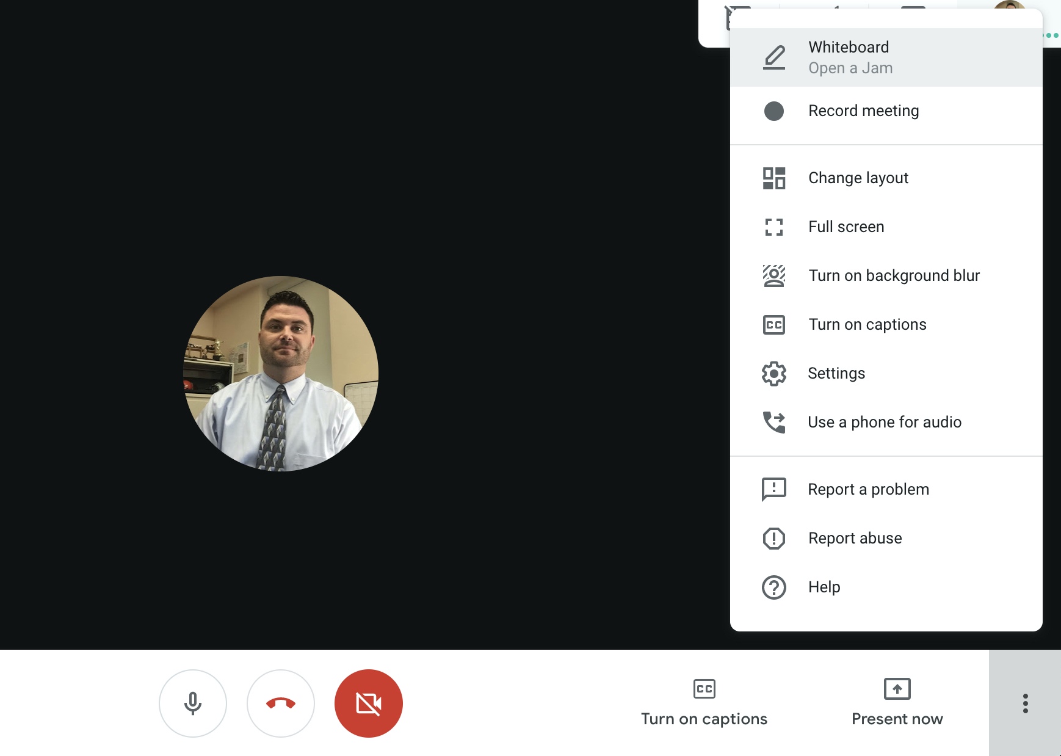Viewport: 1061px width, 756px height.
Task: Hang up the call with the red receiver icon
Action: (x=280, y=703)
